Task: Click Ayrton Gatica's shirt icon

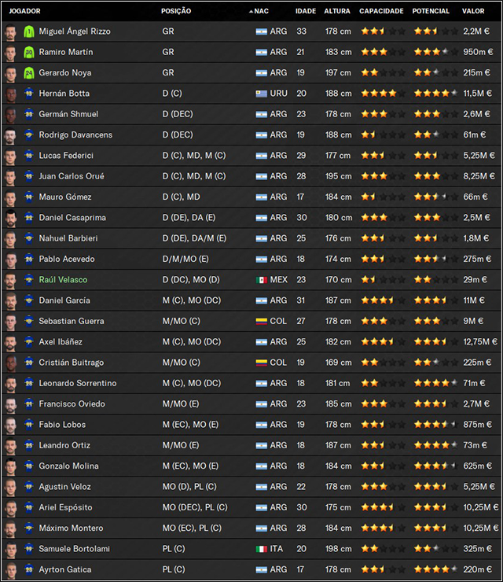Action: coord(29,569)
